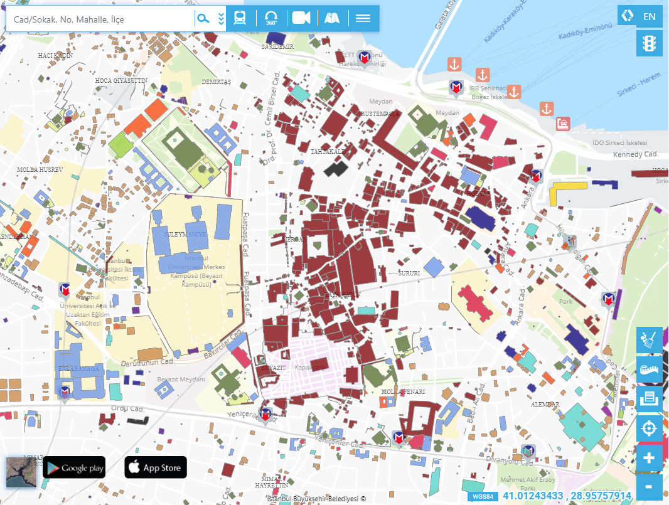This screenshot has height=505, width=669.
Task: Open the 360° panorama view tool
Action: pyautogui.click(x=271, y=18)
